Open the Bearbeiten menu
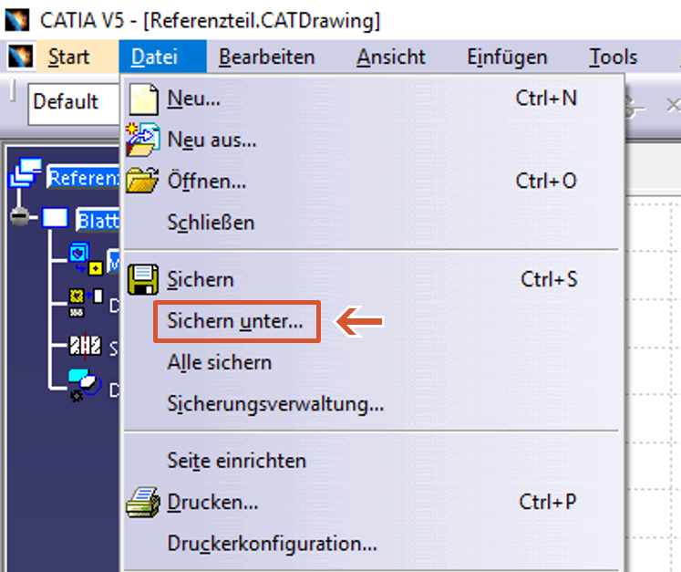This screenshot has width=681, height=572. coord(266,57)
